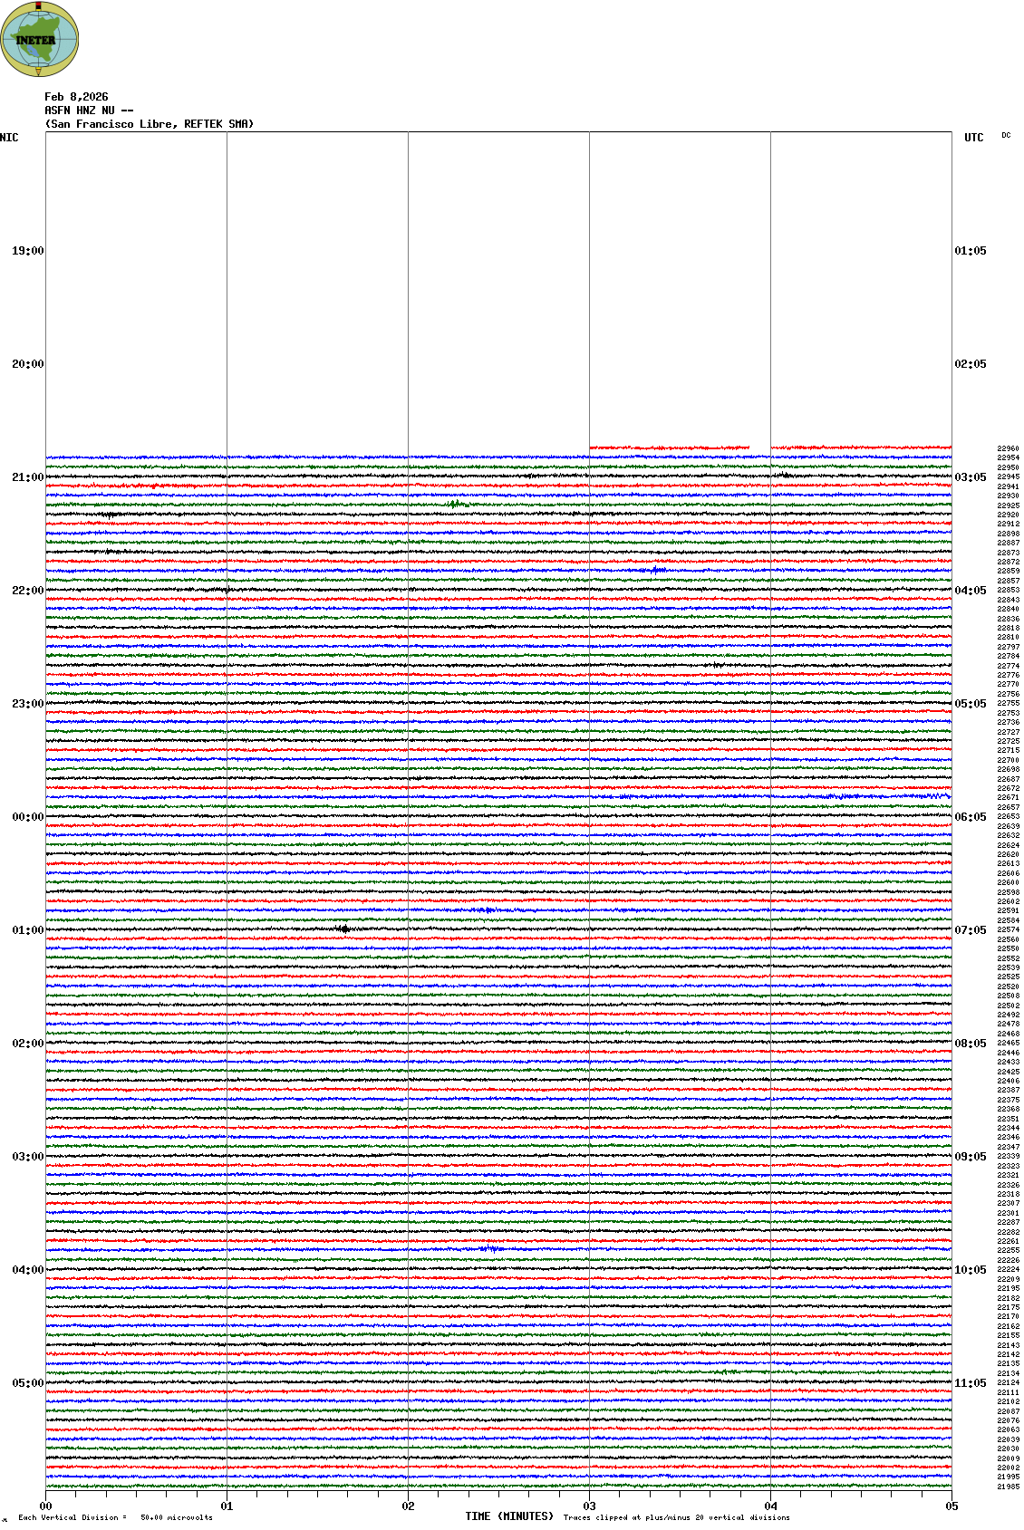1024x1530 pixels.
Task: Click the 03 minute tick label on the x-axis
Action: (x=589, y=1506)
